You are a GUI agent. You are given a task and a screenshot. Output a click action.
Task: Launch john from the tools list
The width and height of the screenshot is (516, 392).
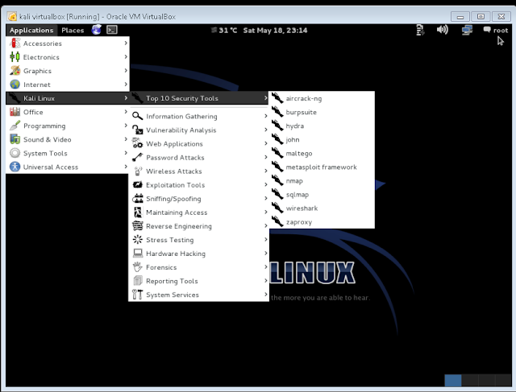click(322, 139)
